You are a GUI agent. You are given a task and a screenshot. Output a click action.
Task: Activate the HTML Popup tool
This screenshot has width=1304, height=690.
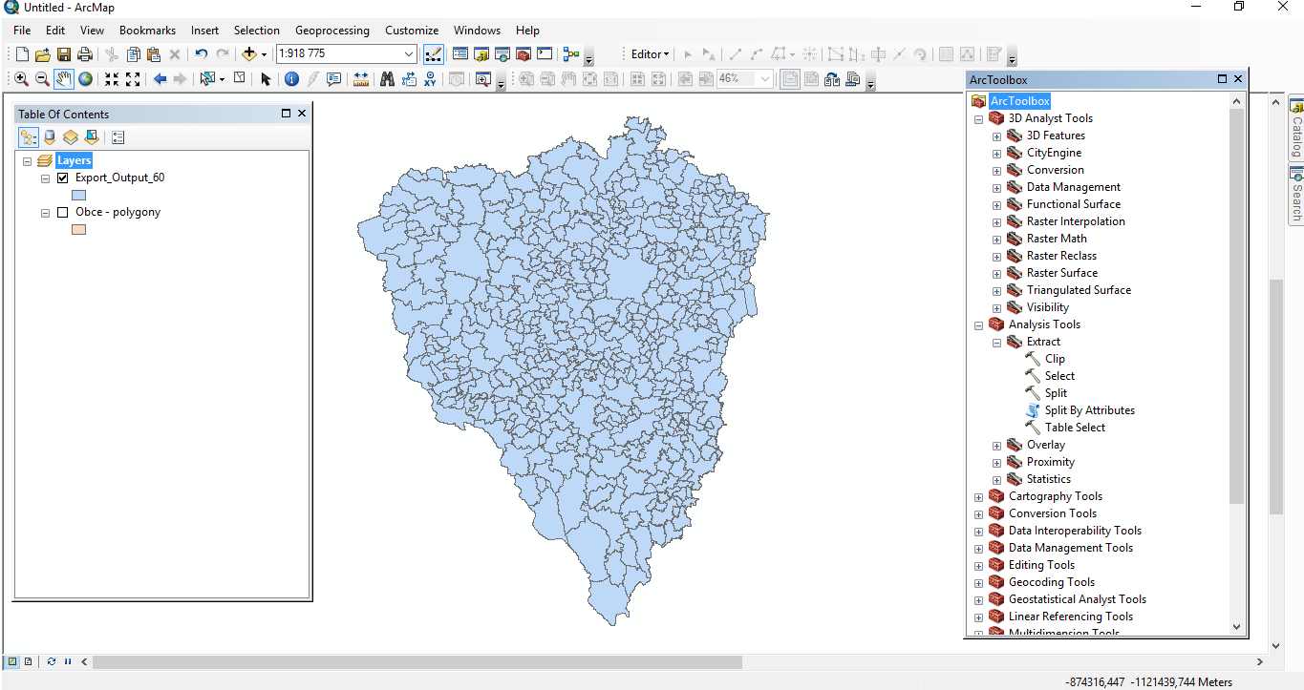(x=334, y=79)
